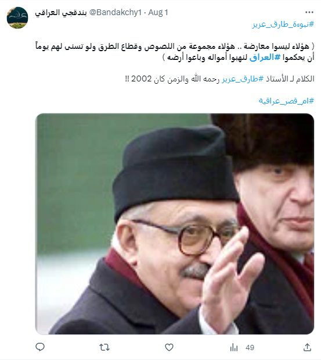Open the #العراق hashtag link
The height and width of the screenshot is (360, 321).
[265, 57]
